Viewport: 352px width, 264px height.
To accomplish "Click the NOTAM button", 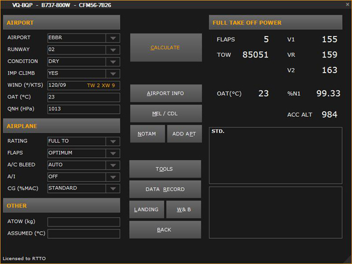I will 147,134.
